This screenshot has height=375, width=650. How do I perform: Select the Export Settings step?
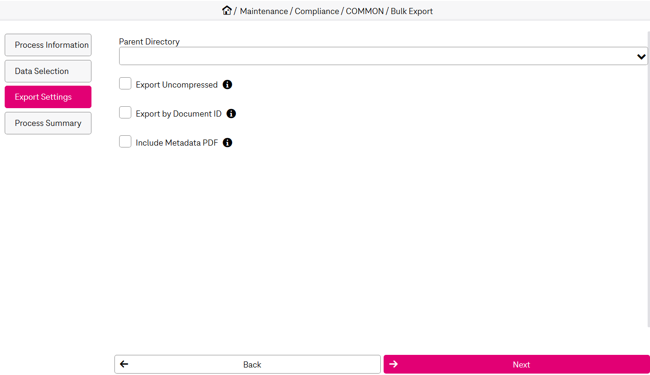click(x=48, y=97)
